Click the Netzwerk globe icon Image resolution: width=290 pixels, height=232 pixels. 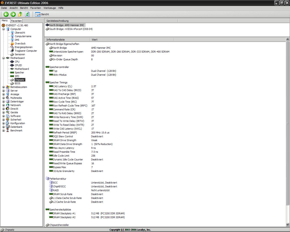(x=8, y=105)
